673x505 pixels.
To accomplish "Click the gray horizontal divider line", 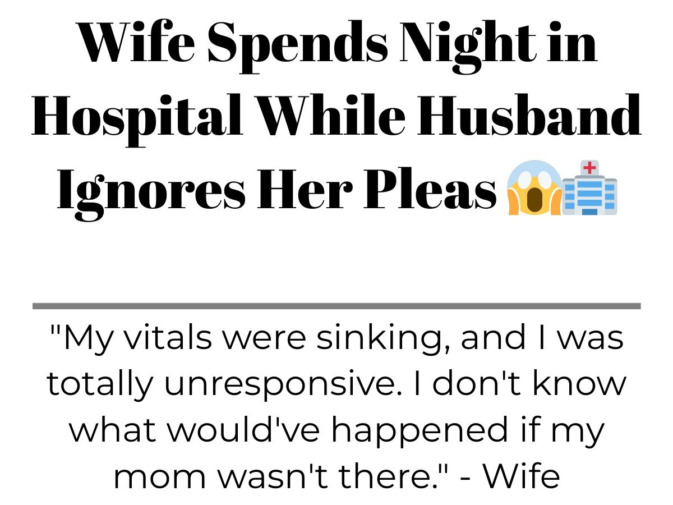I will (x=336, y=306).
